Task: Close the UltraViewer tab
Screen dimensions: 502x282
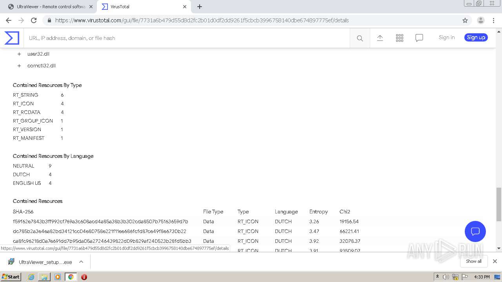Action: 91,7
